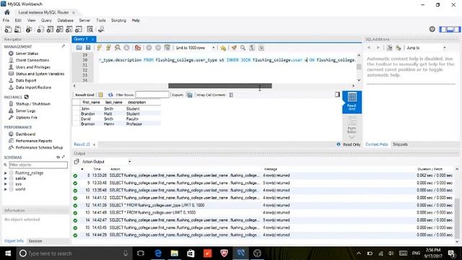
Task: Toggle word wrapping in query editor
Action: tap(261, 48)
